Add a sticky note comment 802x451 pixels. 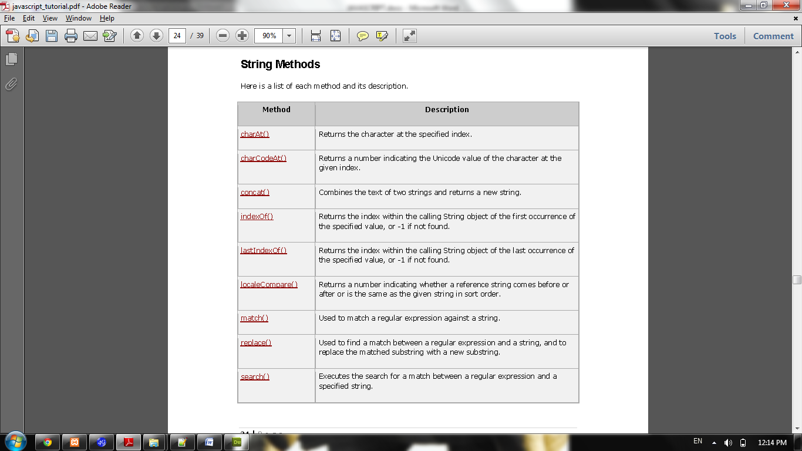tap(363, 36)
